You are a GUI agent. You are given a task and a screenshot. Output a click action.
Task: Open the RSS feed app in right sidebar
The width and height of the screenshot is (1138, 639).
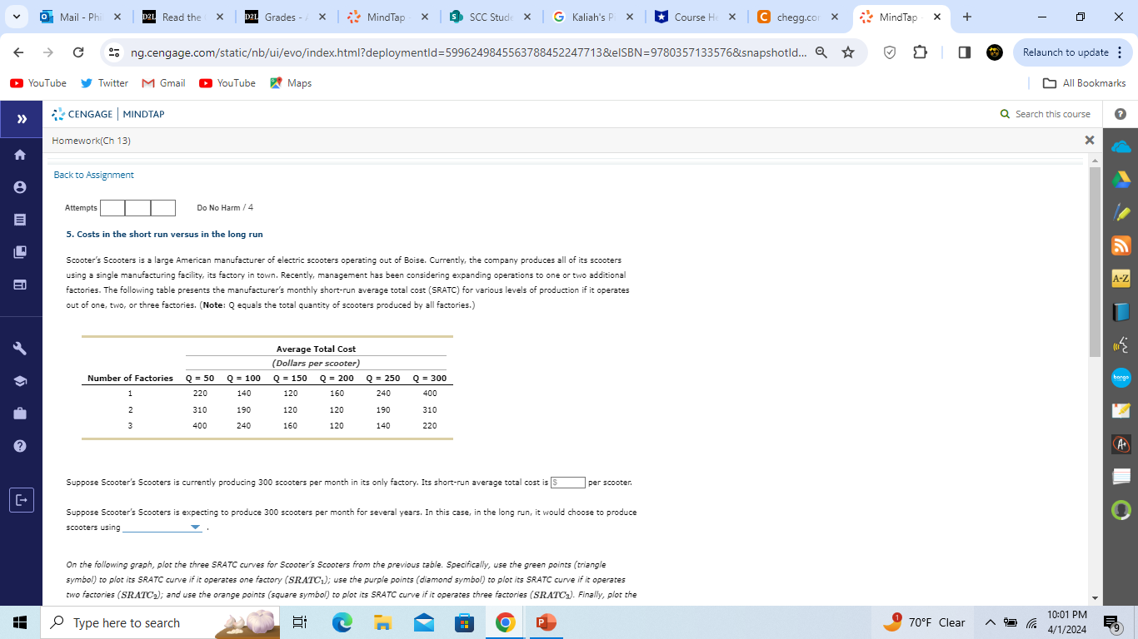tap(1121, 245)
